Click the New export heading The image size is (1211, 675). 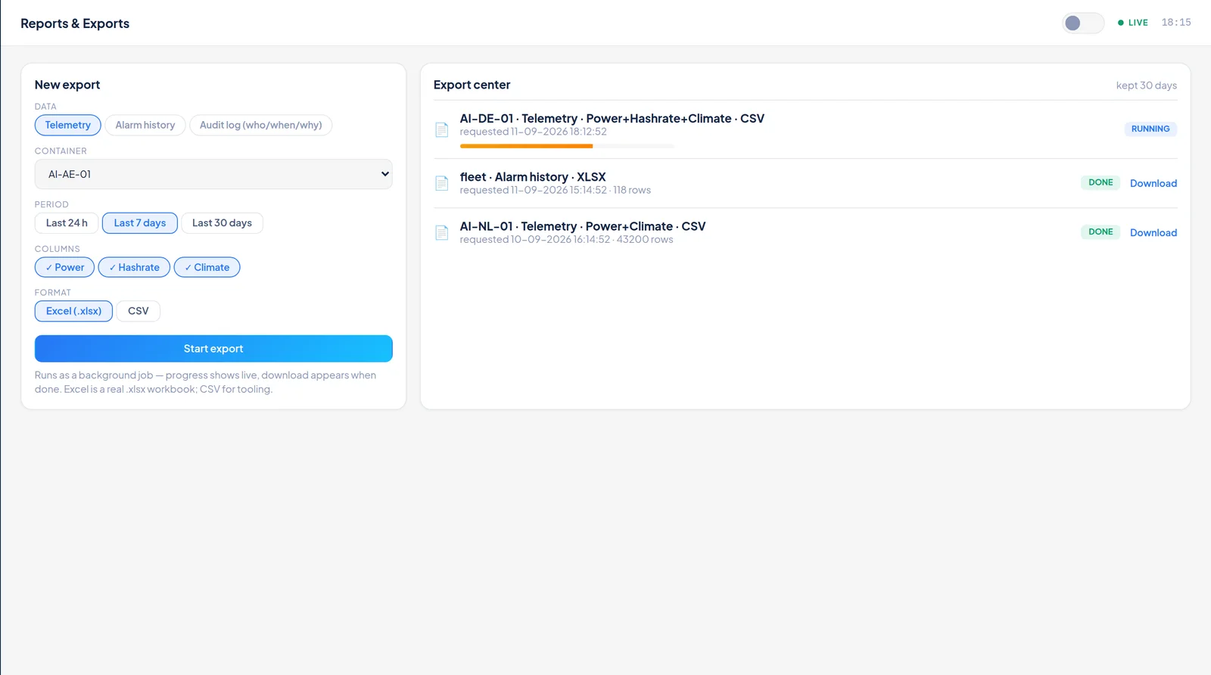[x=67, y=85]
